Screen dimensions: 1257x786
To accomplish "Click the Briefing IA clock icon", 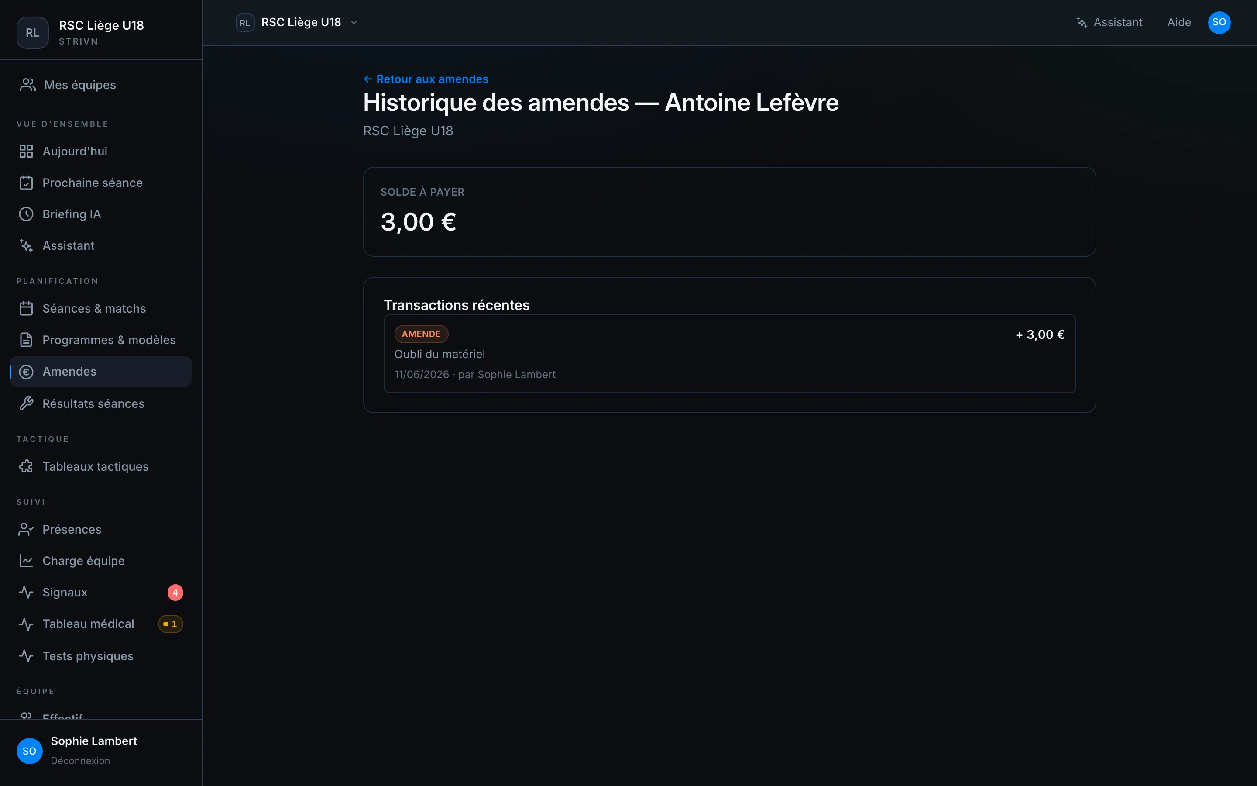I will pyautogui.click(x=26, y=214).
